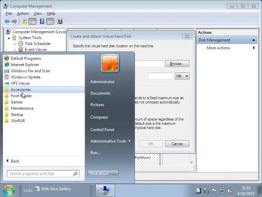Expand the Foxit Reader folder
The width and height of the screenshot is (262, 197).
44,96
